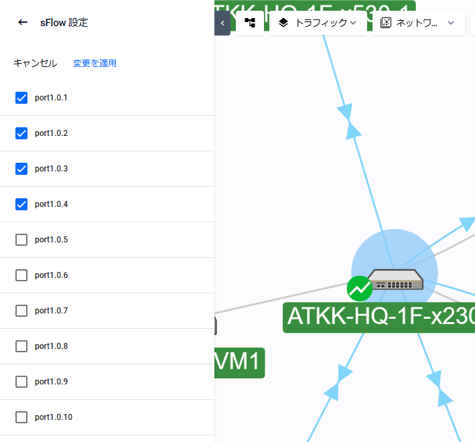The height and width of the screenshot is (442, 475).
Task: Click the VM1 node label
Action: click(239, 362)
